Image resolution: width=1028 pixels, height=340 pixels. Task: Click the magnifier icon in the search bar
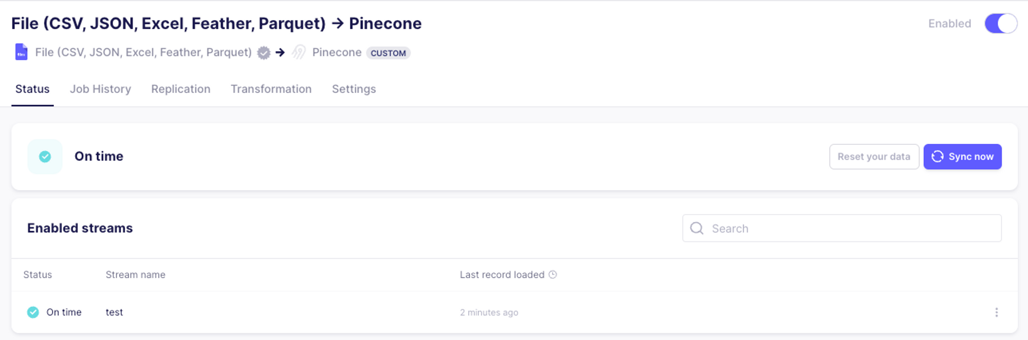click(x=697, y=228)
